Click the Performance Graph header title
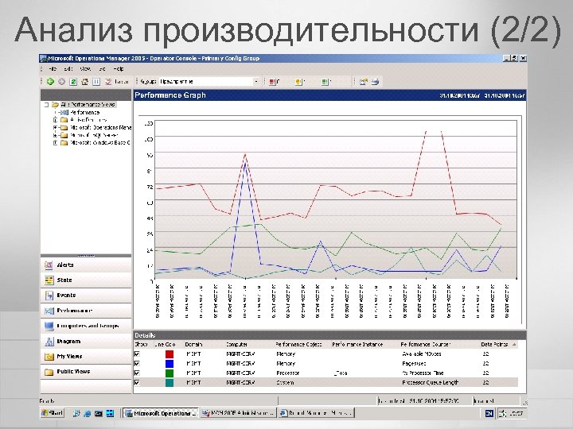This screenshot has height=429, width=573. pyautogui.click(x=170, y=95)
